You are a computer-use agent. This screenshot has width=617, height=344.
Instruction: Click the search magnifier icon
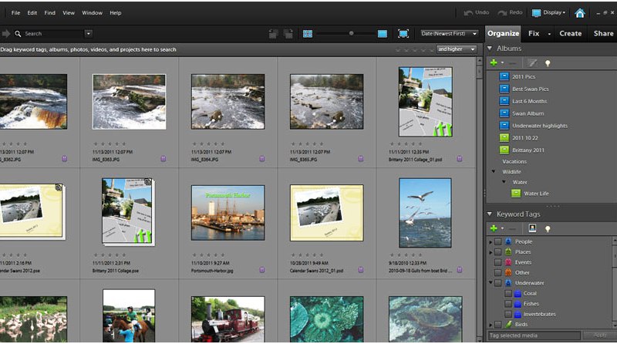coord(18,34)
